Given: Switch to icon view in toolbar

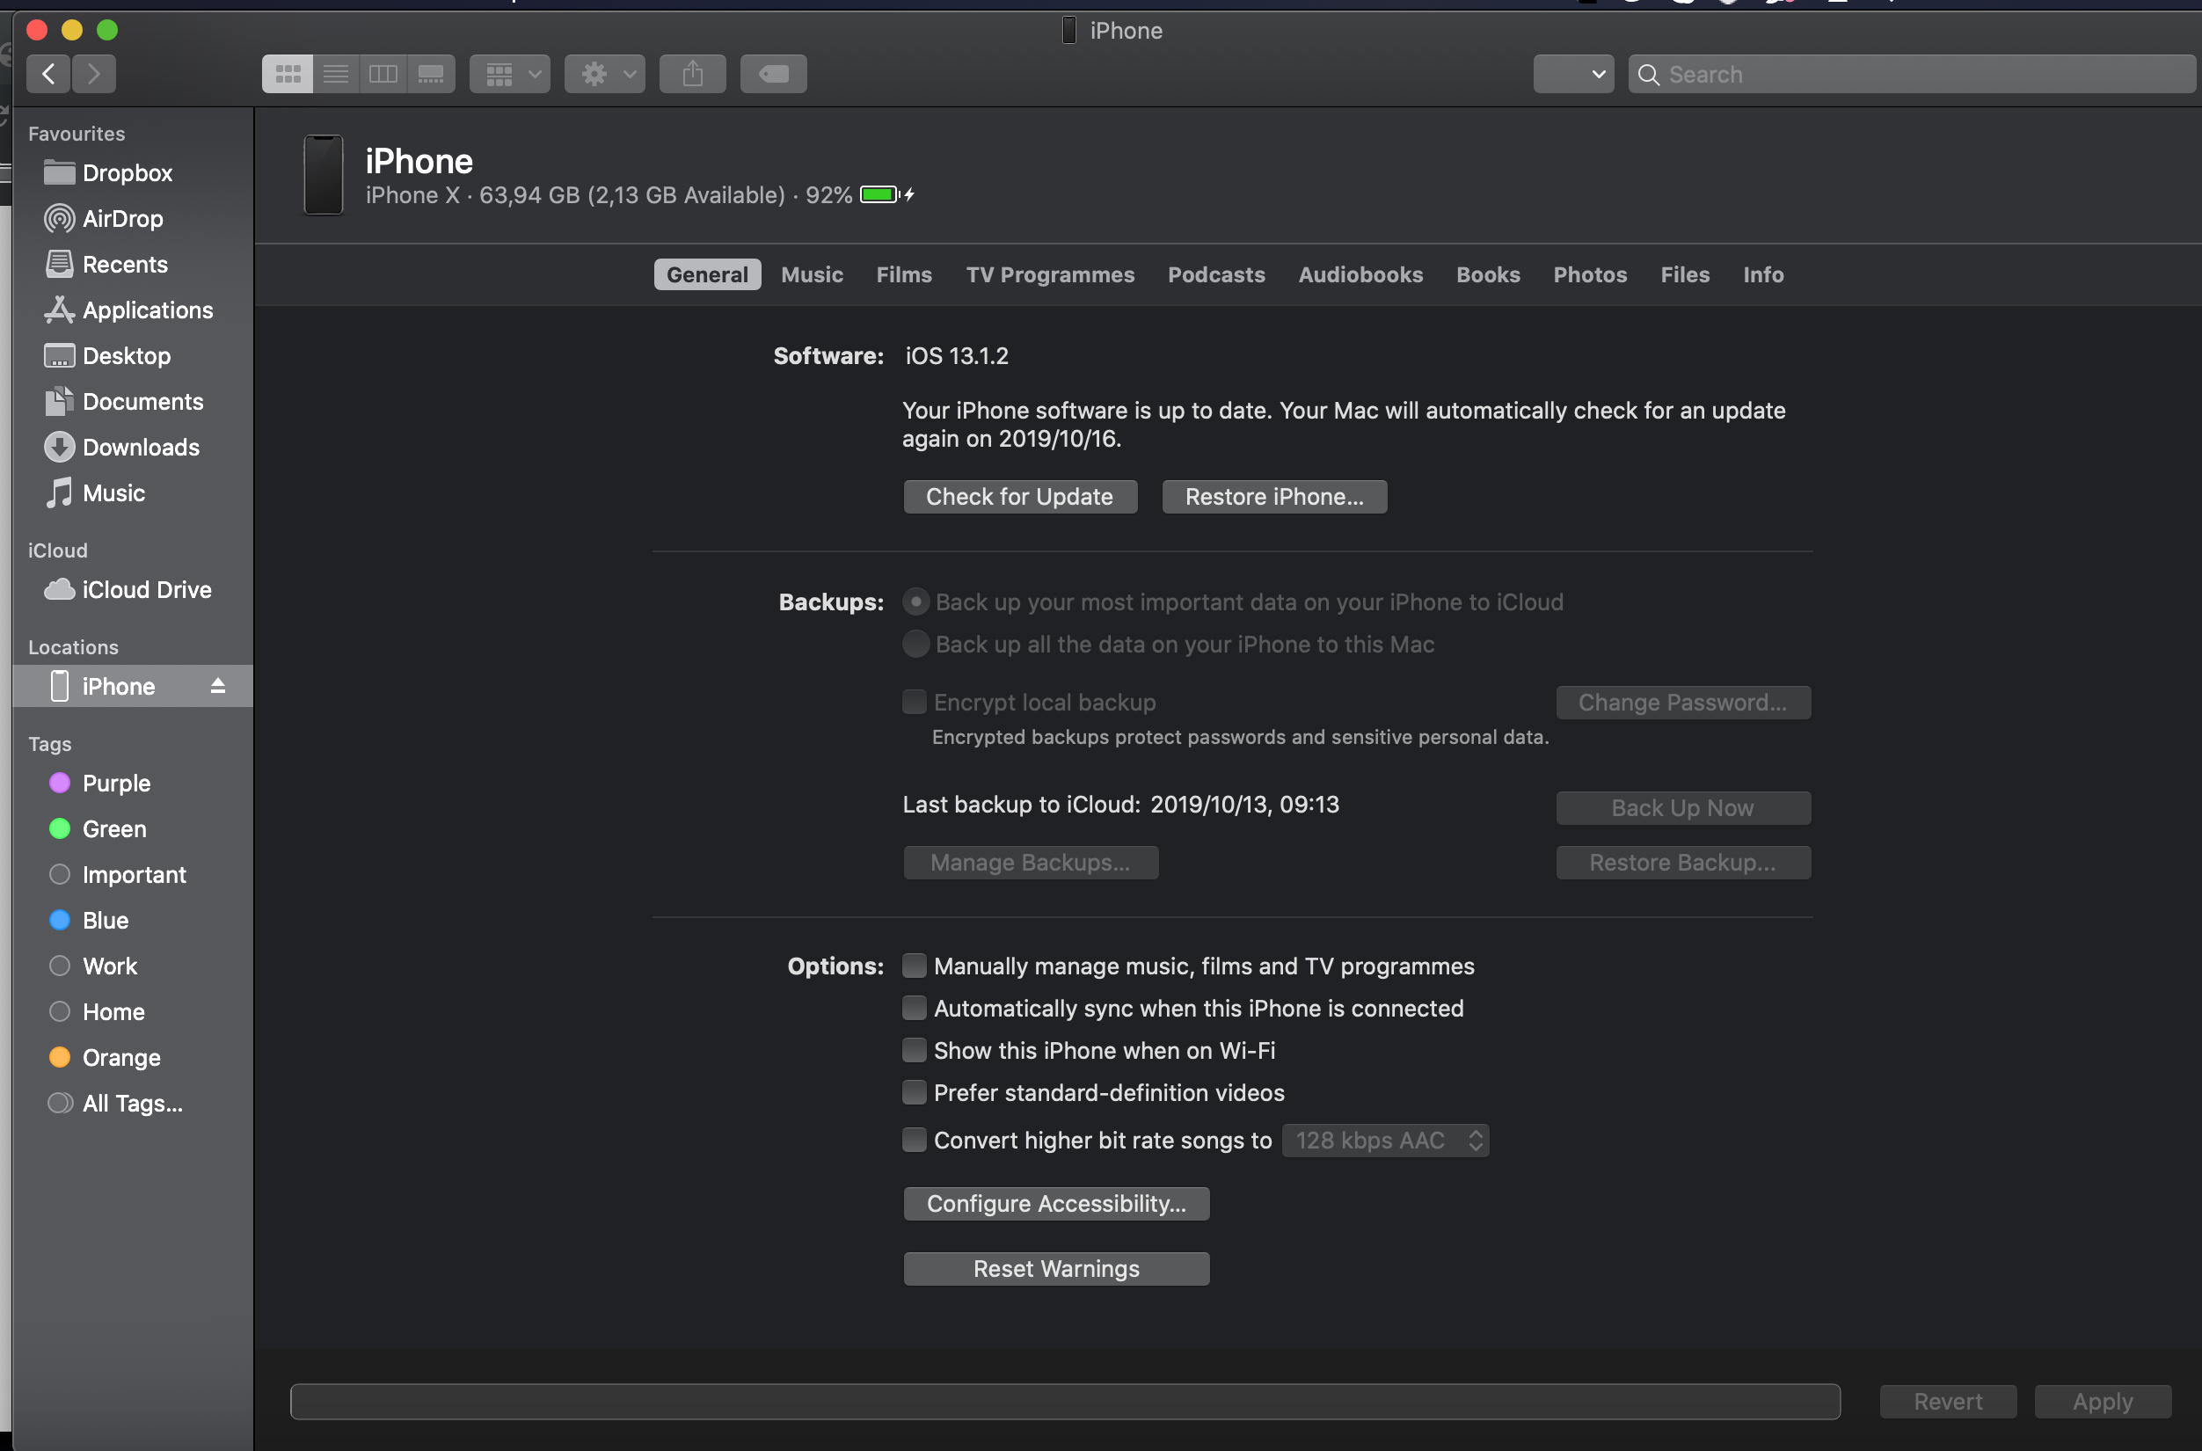Looking at the screenshot, I should [x=288, y=74].
